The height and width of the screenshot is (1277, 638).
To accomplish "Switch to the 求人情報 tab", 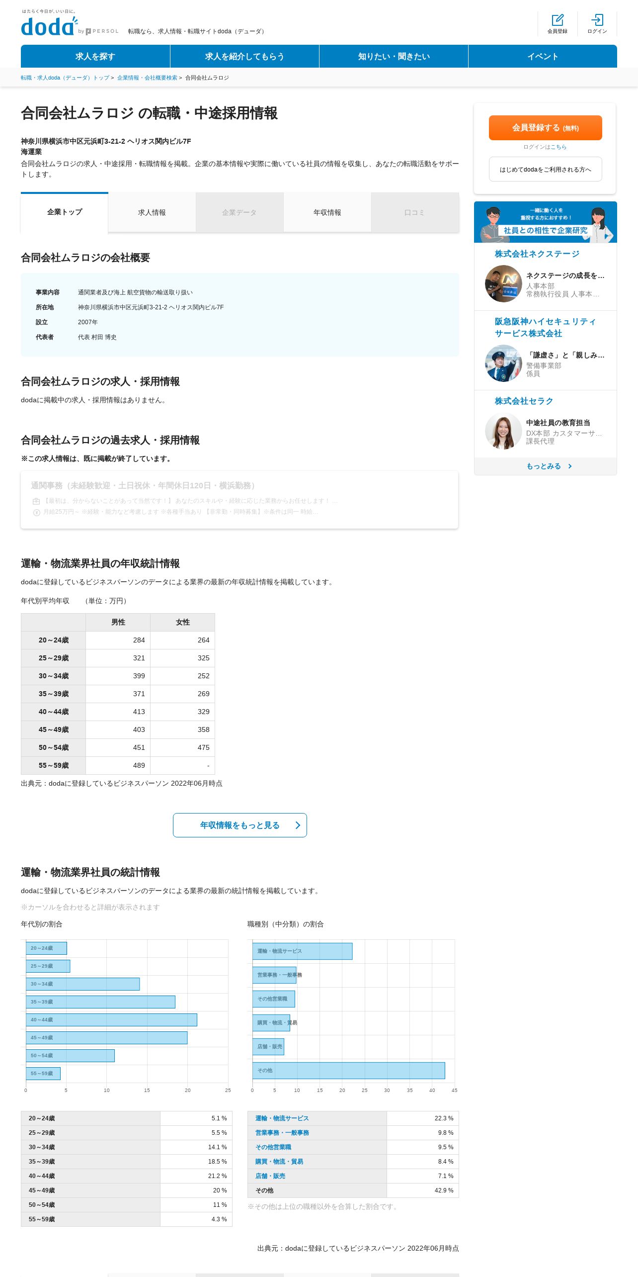I will tap(152, 212).
